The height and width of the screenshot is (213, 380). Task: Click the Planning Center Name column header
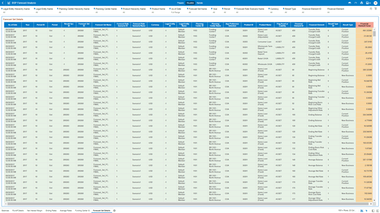(x=215, y=25)
